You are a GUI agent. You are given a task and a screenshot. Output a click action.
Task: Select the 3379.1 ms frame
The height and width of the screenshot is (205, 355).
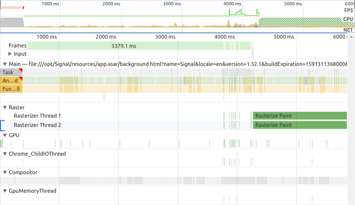pyautogui.click(x=124, y=46)
